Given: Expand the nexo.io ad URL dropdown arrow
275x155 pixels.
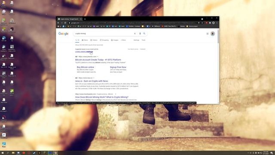Looking at the screenshot, I should (x=94, y=78).
